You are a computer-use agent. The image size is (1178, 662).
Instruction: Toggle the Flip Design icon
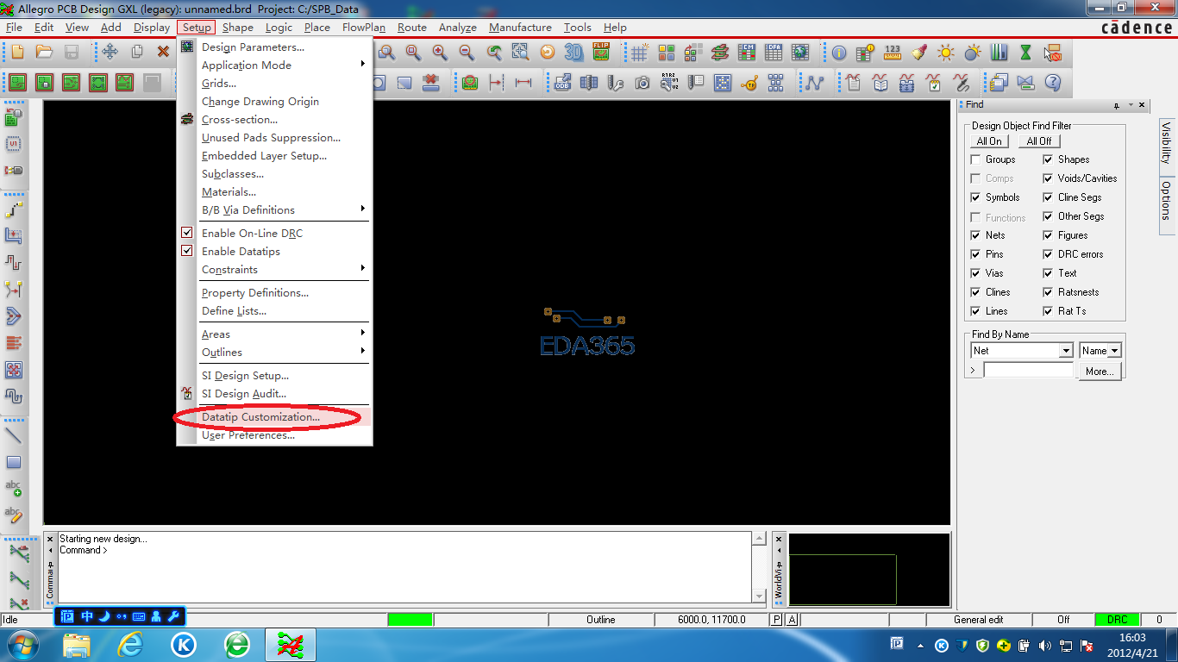(x=601, y=52)
